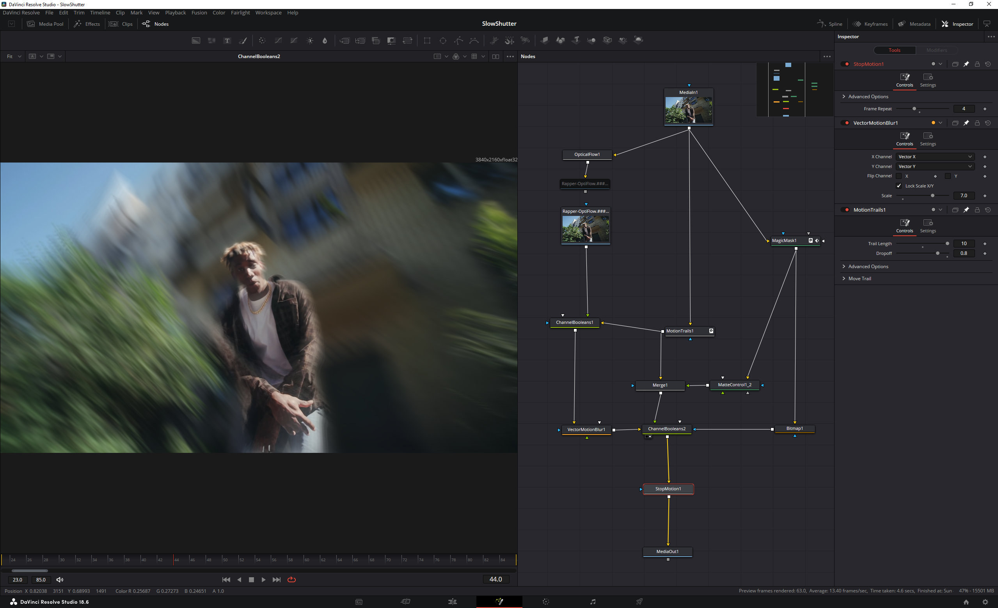Add a Blur tool via droplet icon
Screen dimensions: 998x608
coord(325,41)
